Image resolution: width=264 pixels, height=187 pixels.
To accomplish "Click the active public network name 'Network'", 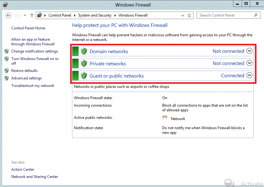I will (178, 119).
